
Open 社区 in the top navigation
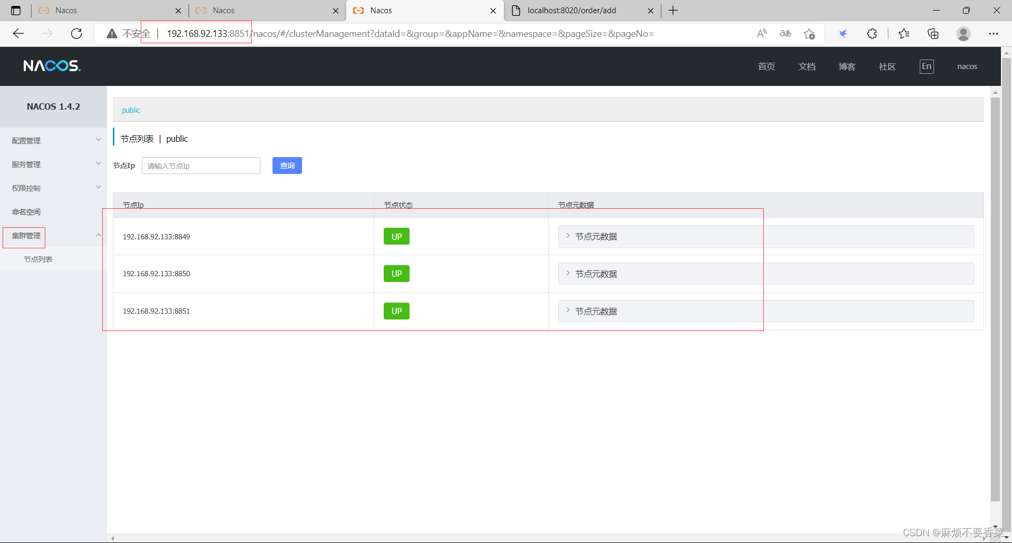tap(887, 66)
